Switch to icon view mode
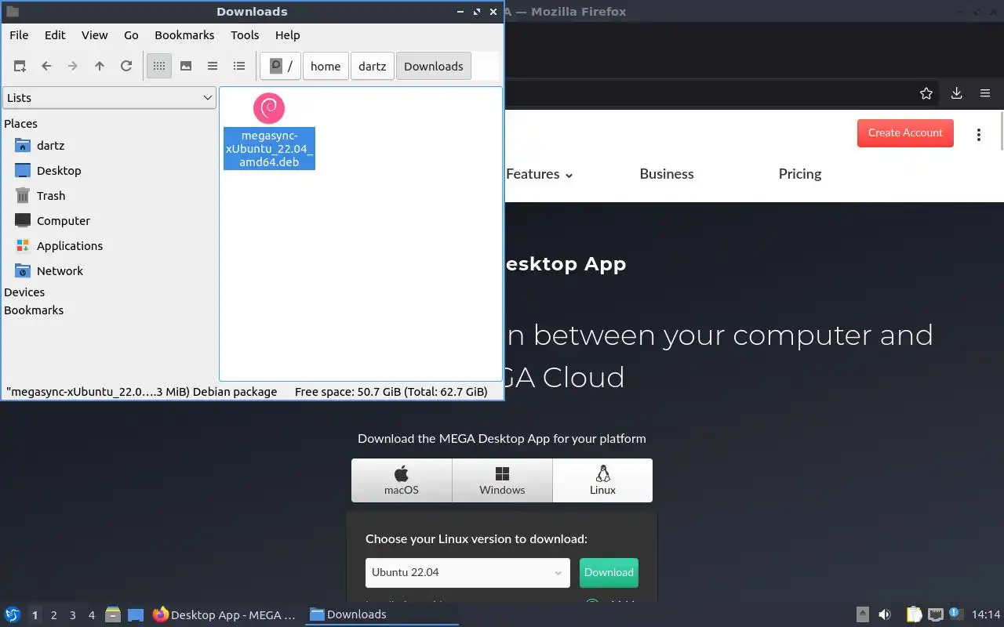The width and height of the screenshot is (1004, 627). (x=159, y=67)
